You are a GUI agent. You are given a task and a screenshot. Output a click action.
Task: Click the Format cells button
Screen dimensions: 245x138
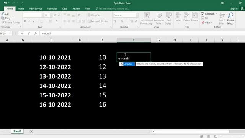pyautogui.click(x=195, y=18)
